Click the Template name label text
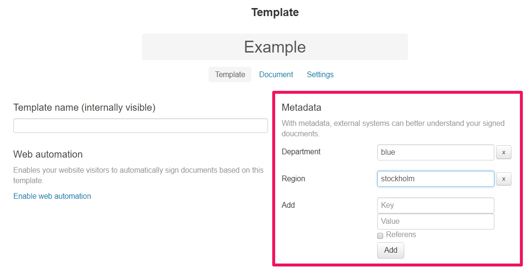Image resolution: width=528 pixels, height=274 pixels. click(x=84, y=107)
